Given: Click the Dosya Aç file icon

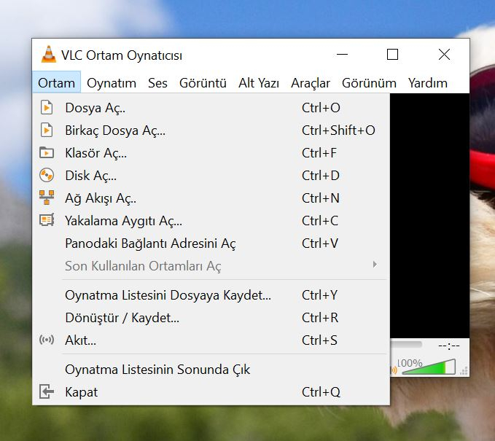Looking at the screenshot, I should 47,108.
